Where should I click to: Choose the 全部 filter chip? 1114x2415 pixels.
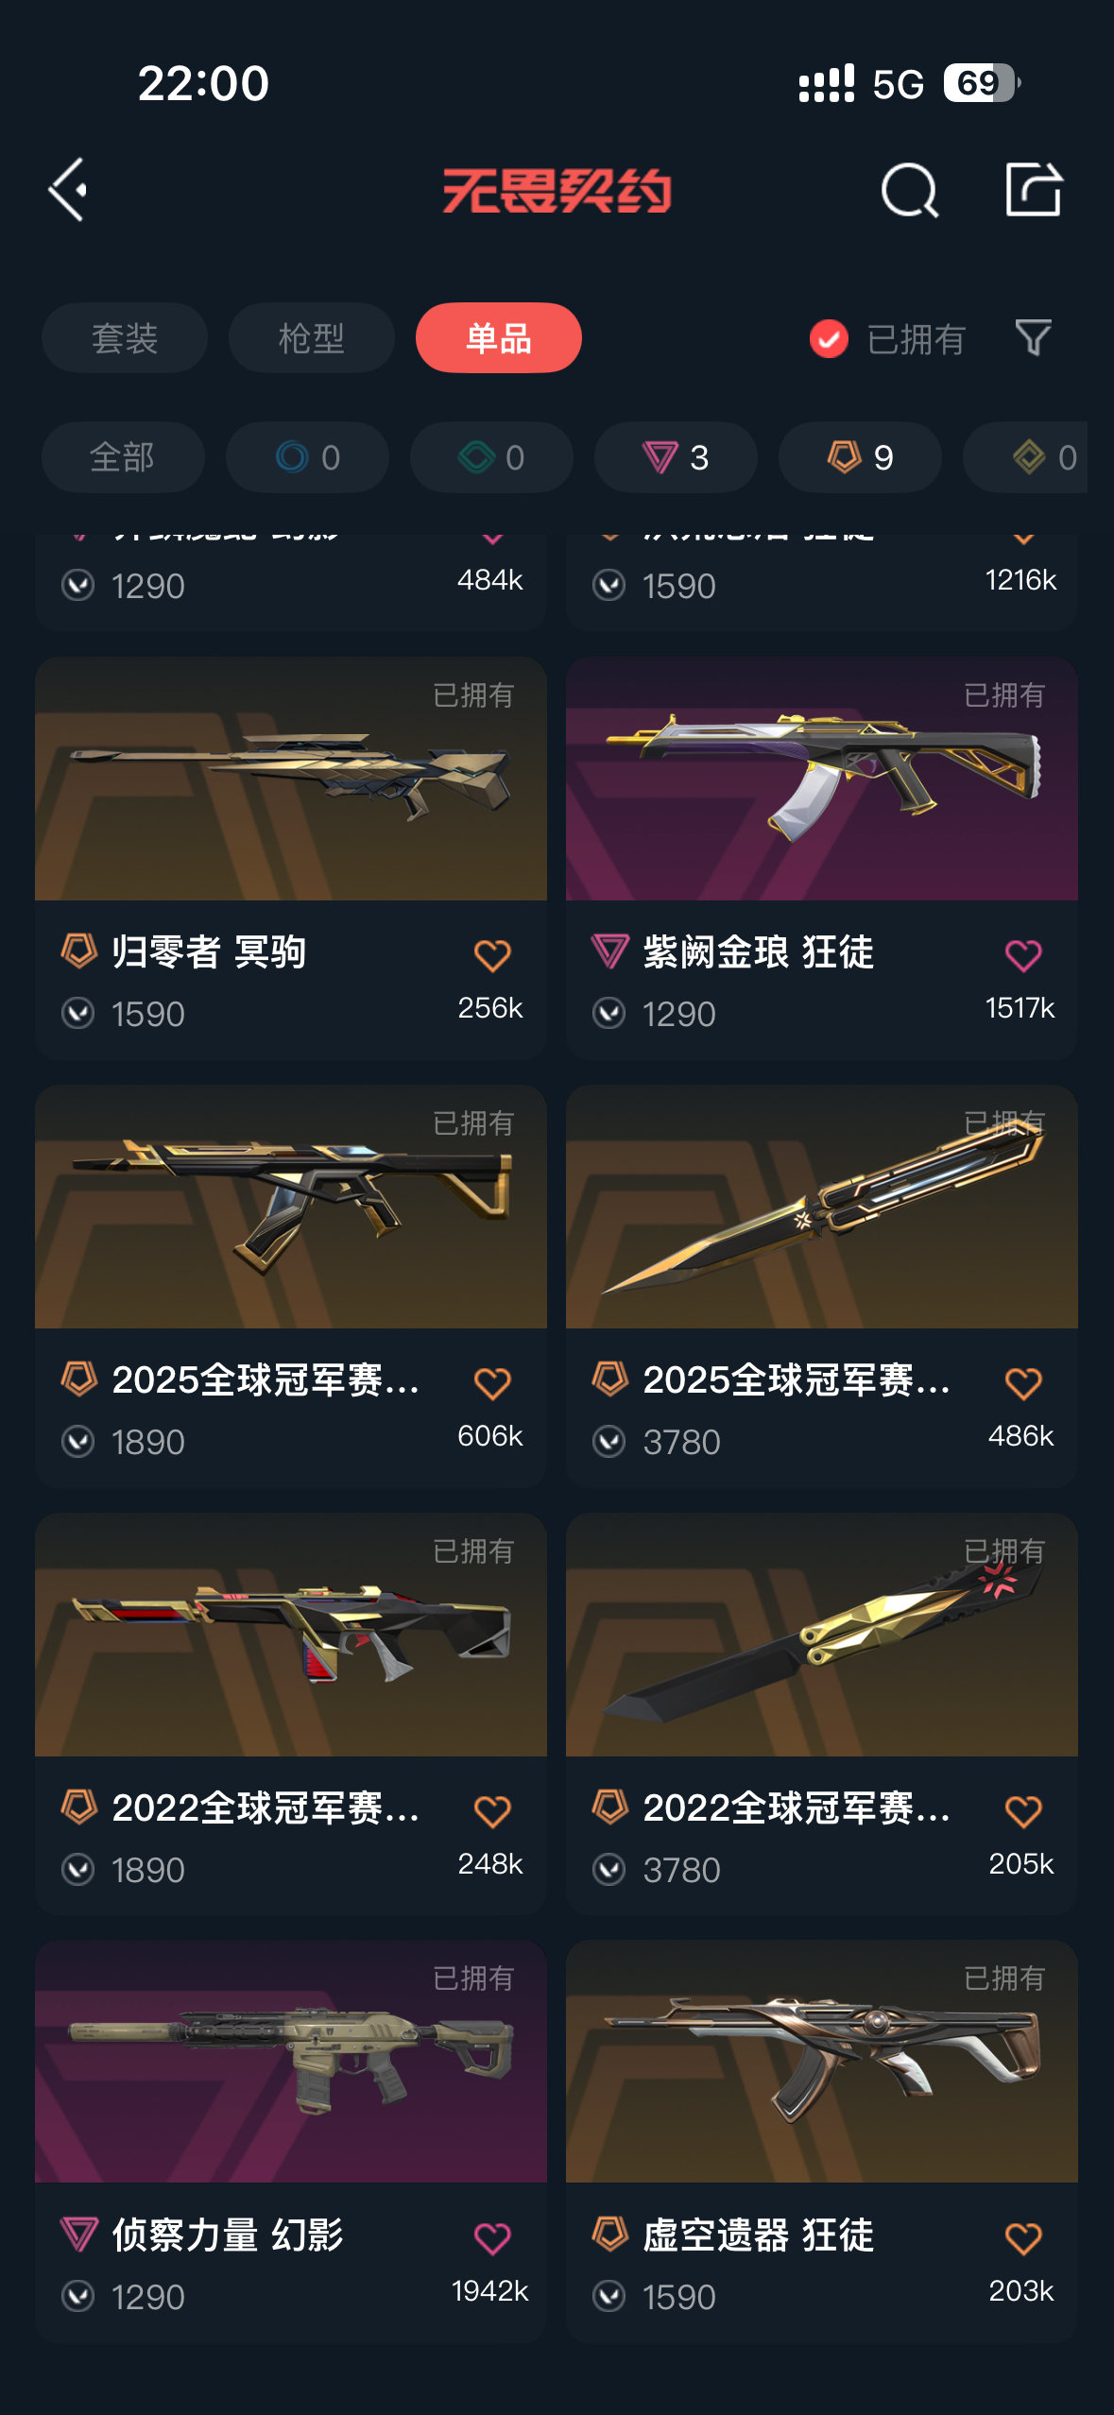[123, 457]
